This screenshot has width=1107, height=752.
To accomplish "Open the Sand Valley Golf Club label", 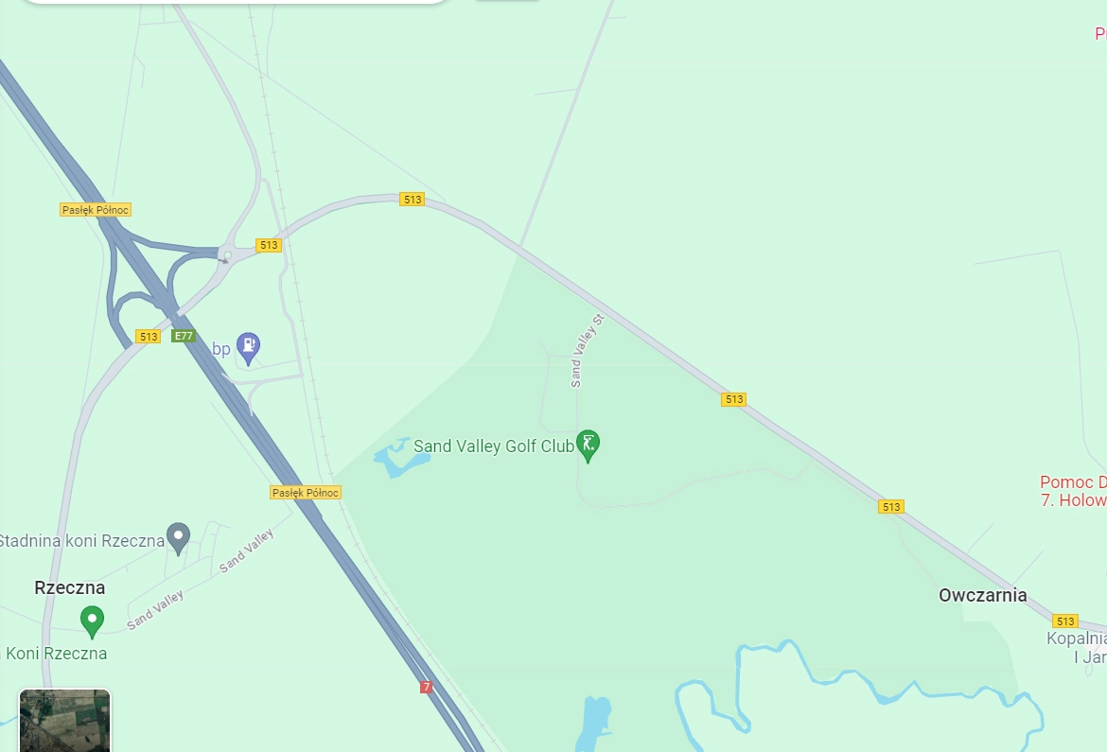I will pyautogui.click(x=494, y=446).
